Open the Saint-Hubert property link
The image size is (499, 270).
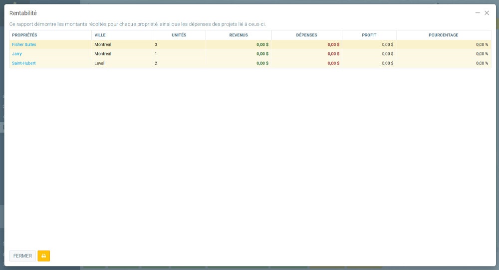(24, 63)
